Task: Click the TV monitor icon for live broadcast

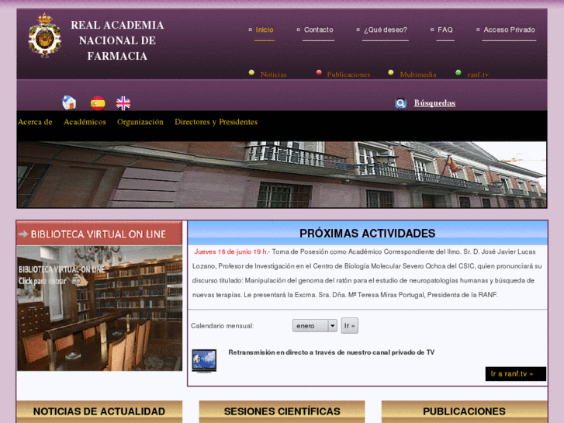Action: tap(204, 360)
